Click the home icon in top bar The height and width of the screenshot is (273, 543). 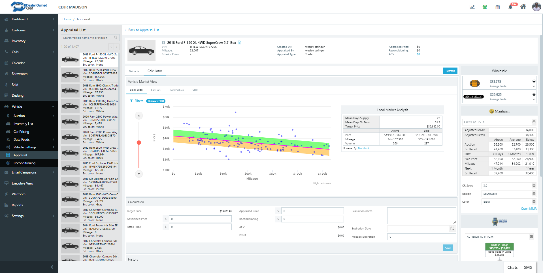pyautogui.click(x=523, y=7)
